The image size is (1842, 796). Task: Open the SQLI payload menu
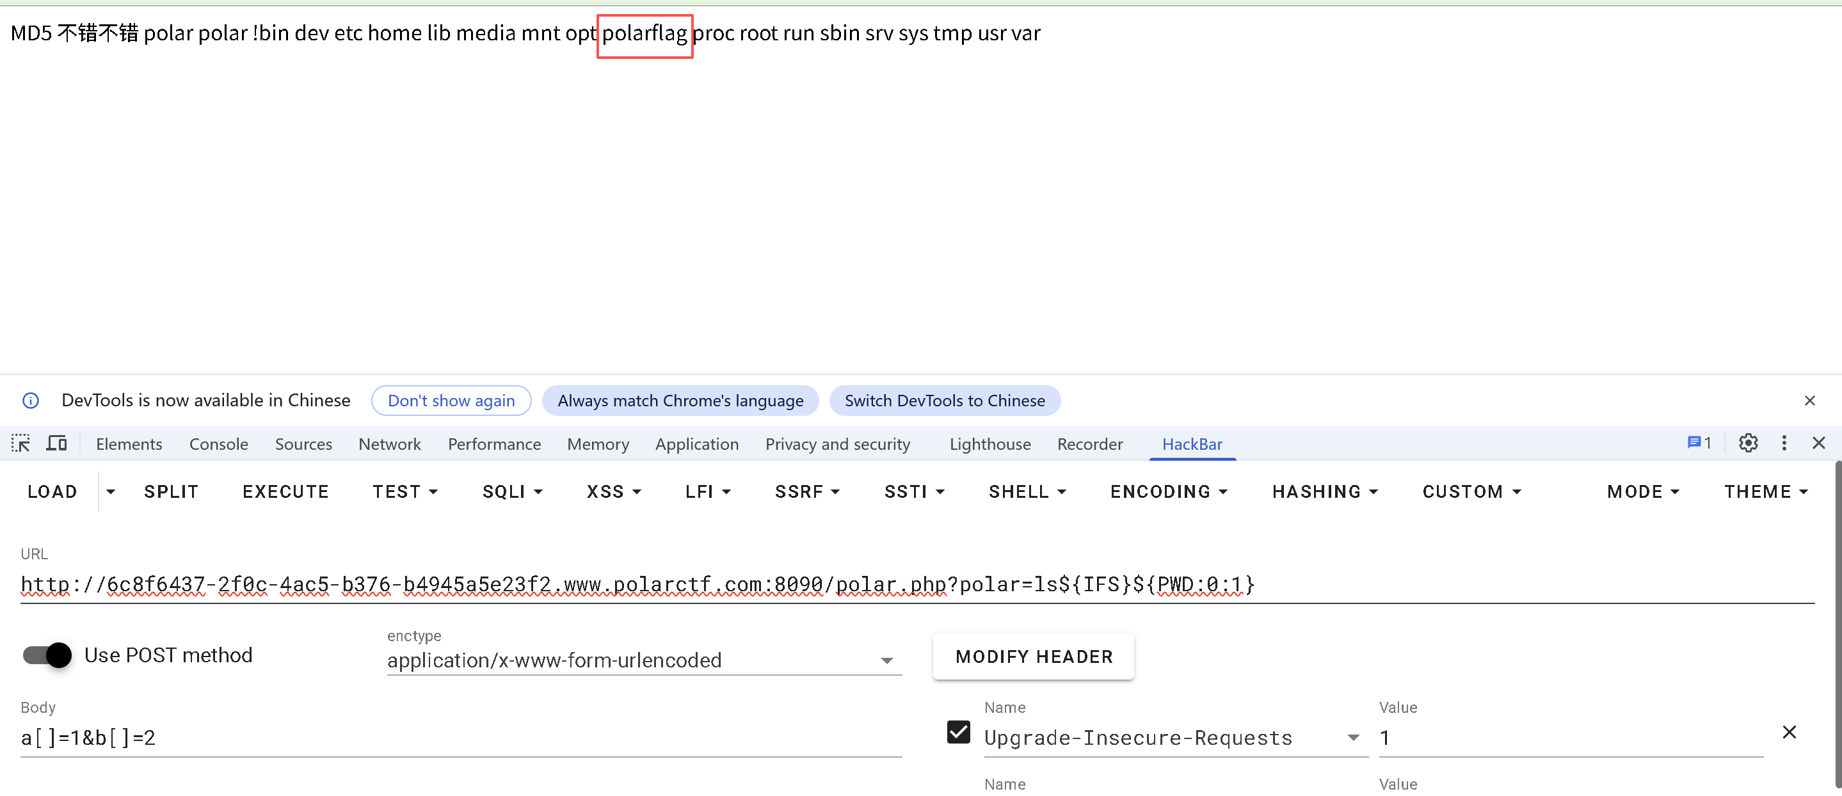[512, 492]
